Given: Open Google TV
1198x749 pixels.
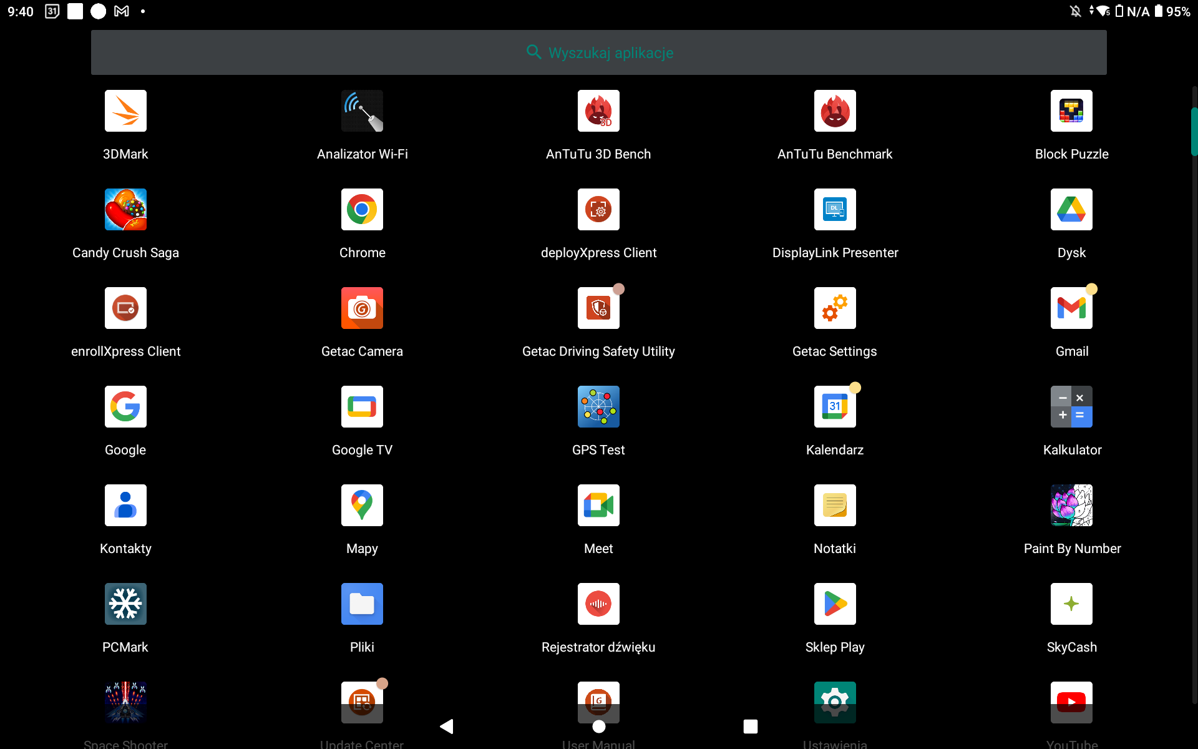Looking at the screenshot, I should pos(362,407).
